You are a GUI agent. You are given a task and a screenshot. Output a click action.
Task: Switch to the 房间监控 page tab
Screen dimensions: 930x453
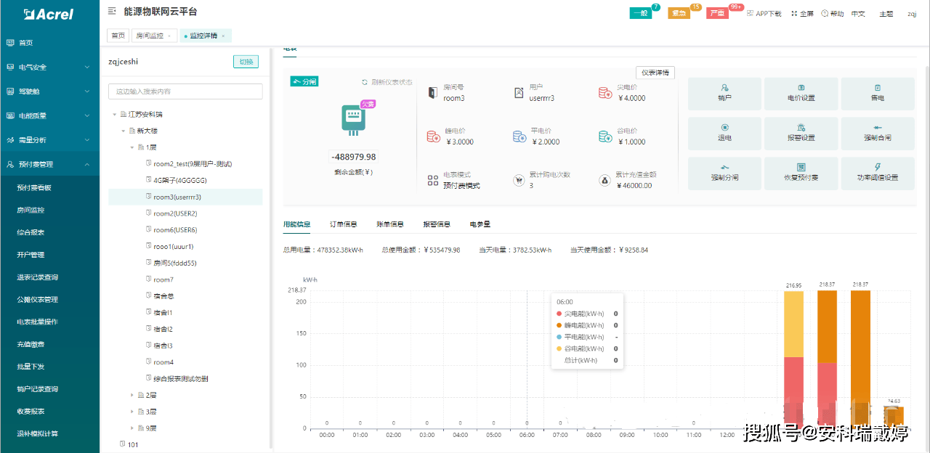150,36
